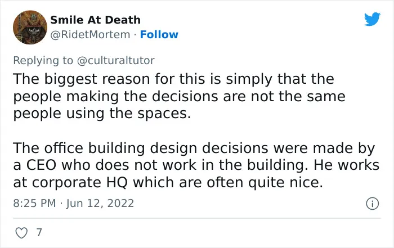394x248 pixels.
Task: Click the line starting 'The office building design'
Action: tap(194, 148)
